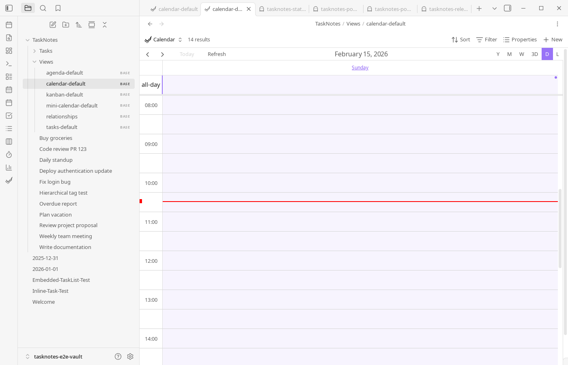Open the Calendar view type dropdown

[164, 39]
